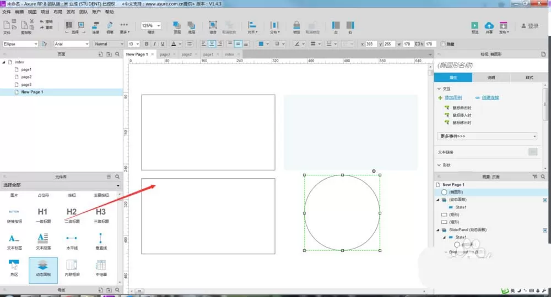551x297 pixels.
Task: Click the Undo (撤销) arrow
Action: click(42, 22)
